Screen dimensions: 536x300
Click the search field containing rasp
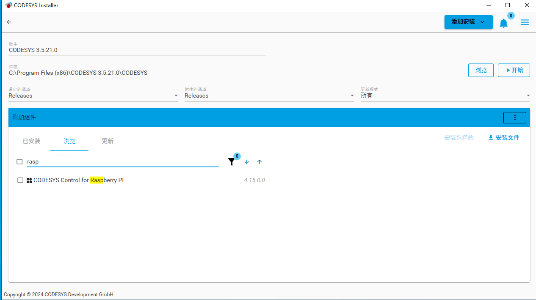123,162
